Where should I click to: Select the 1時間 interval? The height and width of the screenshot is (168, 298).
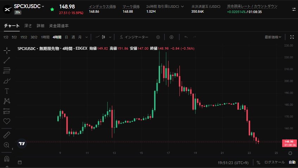point(45,37)
